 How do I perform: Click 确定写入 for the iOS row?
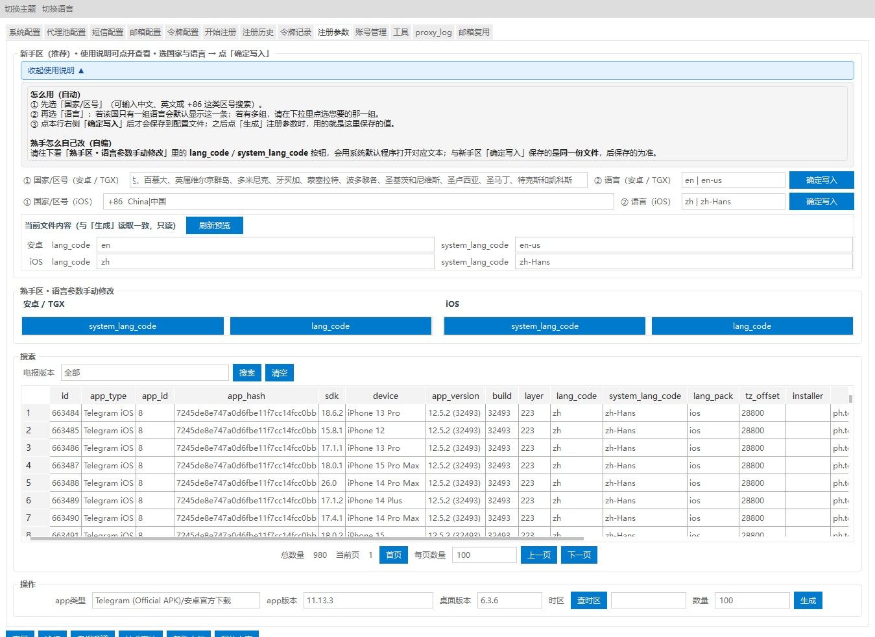[x=821, y=202]
